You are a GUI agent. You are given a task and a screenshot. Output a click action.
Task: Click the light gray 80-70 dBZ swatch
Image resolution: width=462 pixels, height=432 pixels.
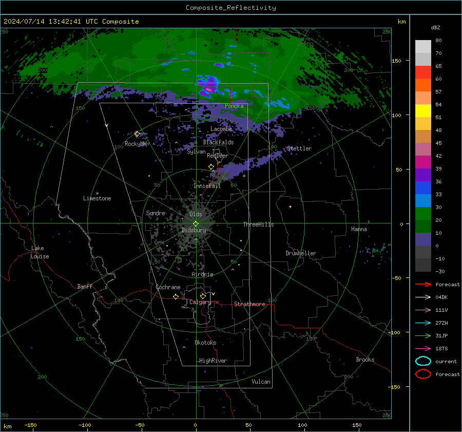pos(423,47)
